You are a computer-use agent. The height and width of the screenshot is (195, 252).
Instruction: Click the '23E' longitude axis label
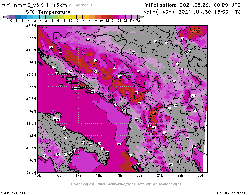point(201,175)
